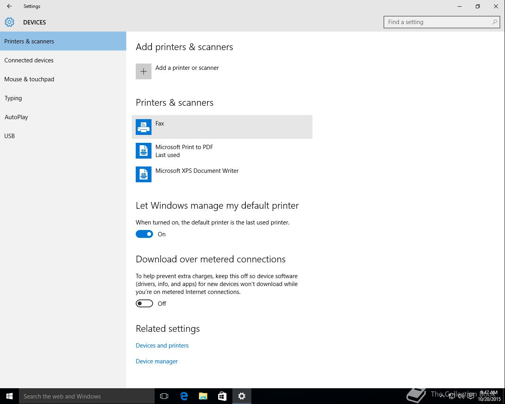Click the Settings gear taskbar icon
The width and height of the screenshot is (505, 404).
point(242,396)
